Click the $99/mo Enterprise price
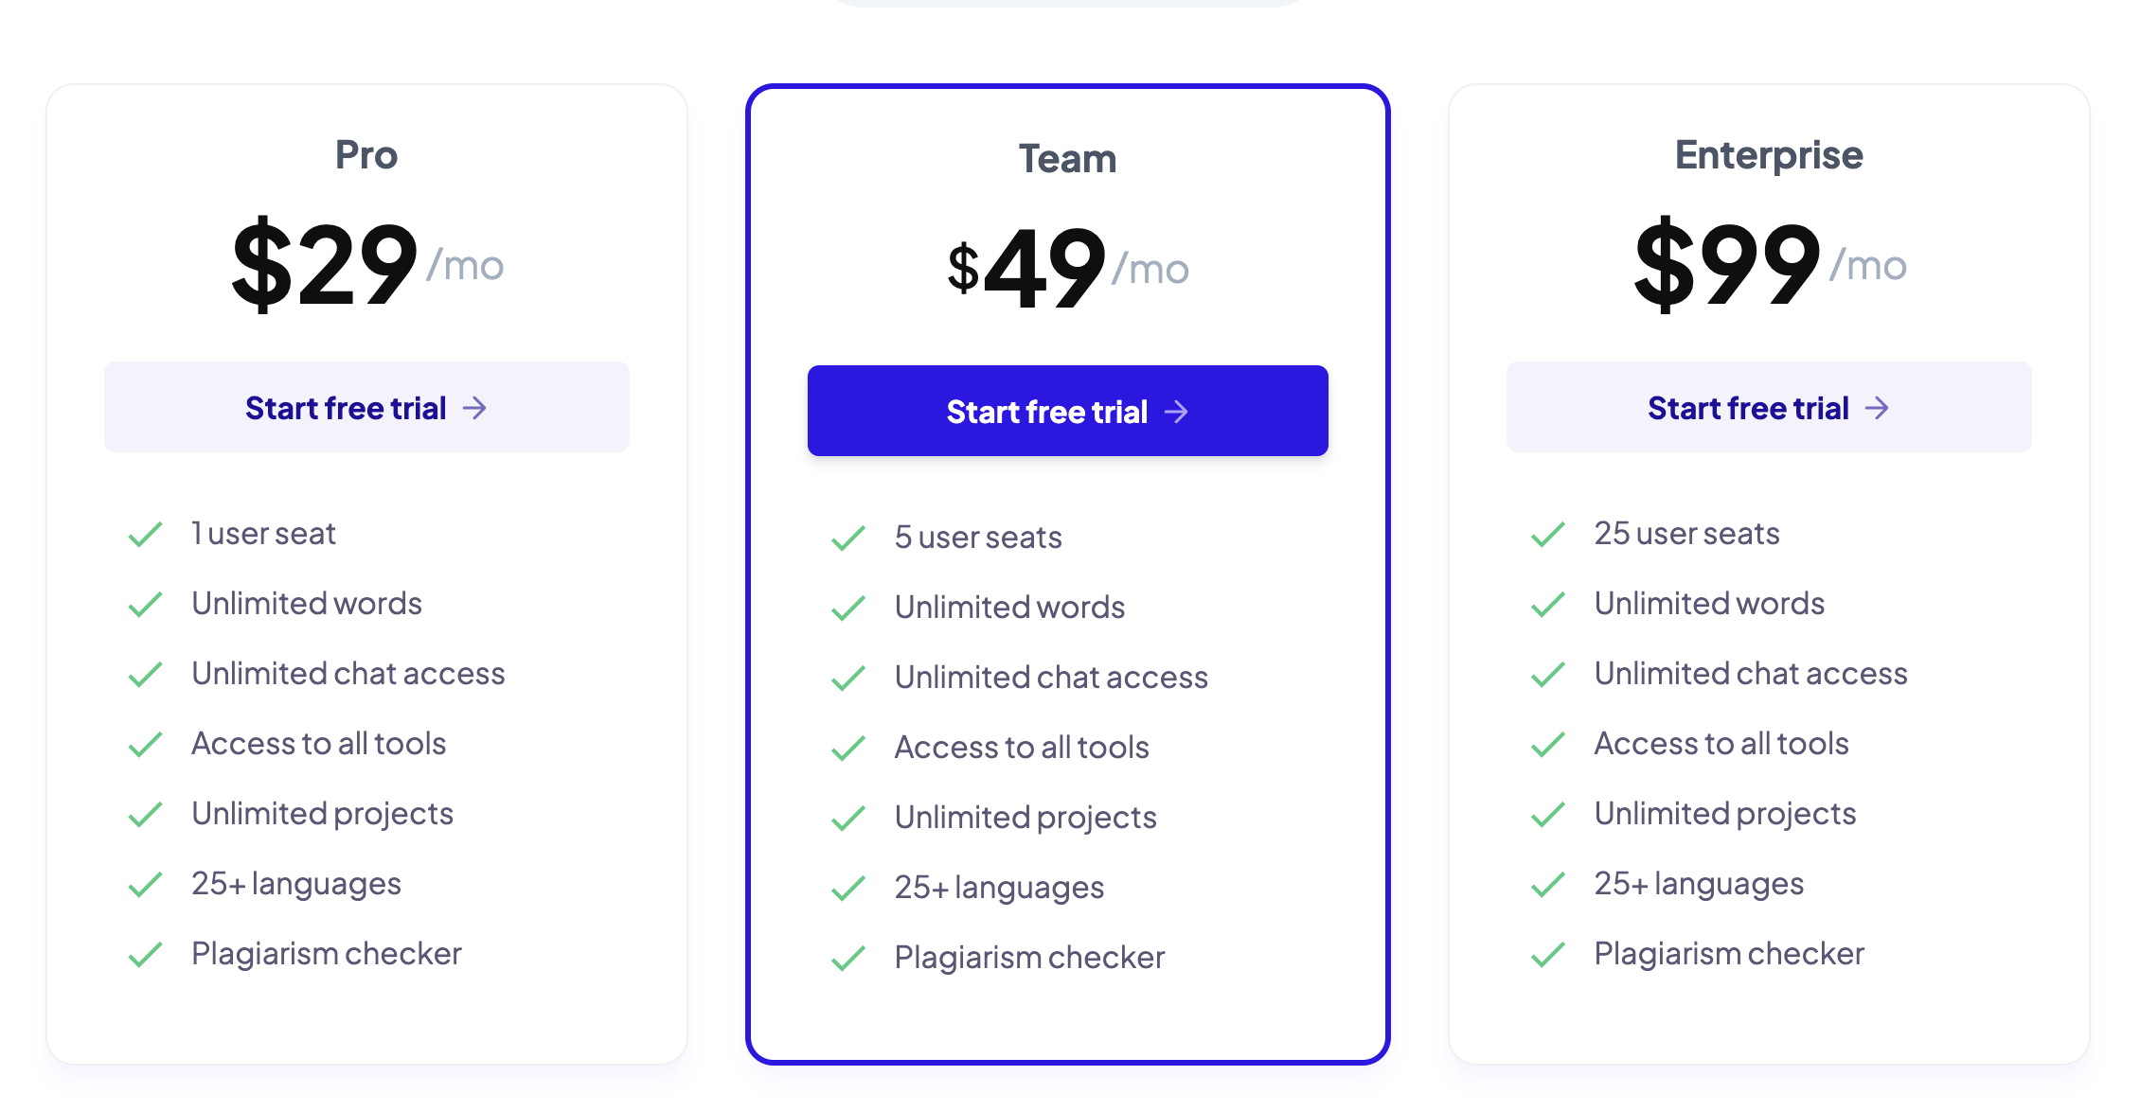 click(1768, 265)
